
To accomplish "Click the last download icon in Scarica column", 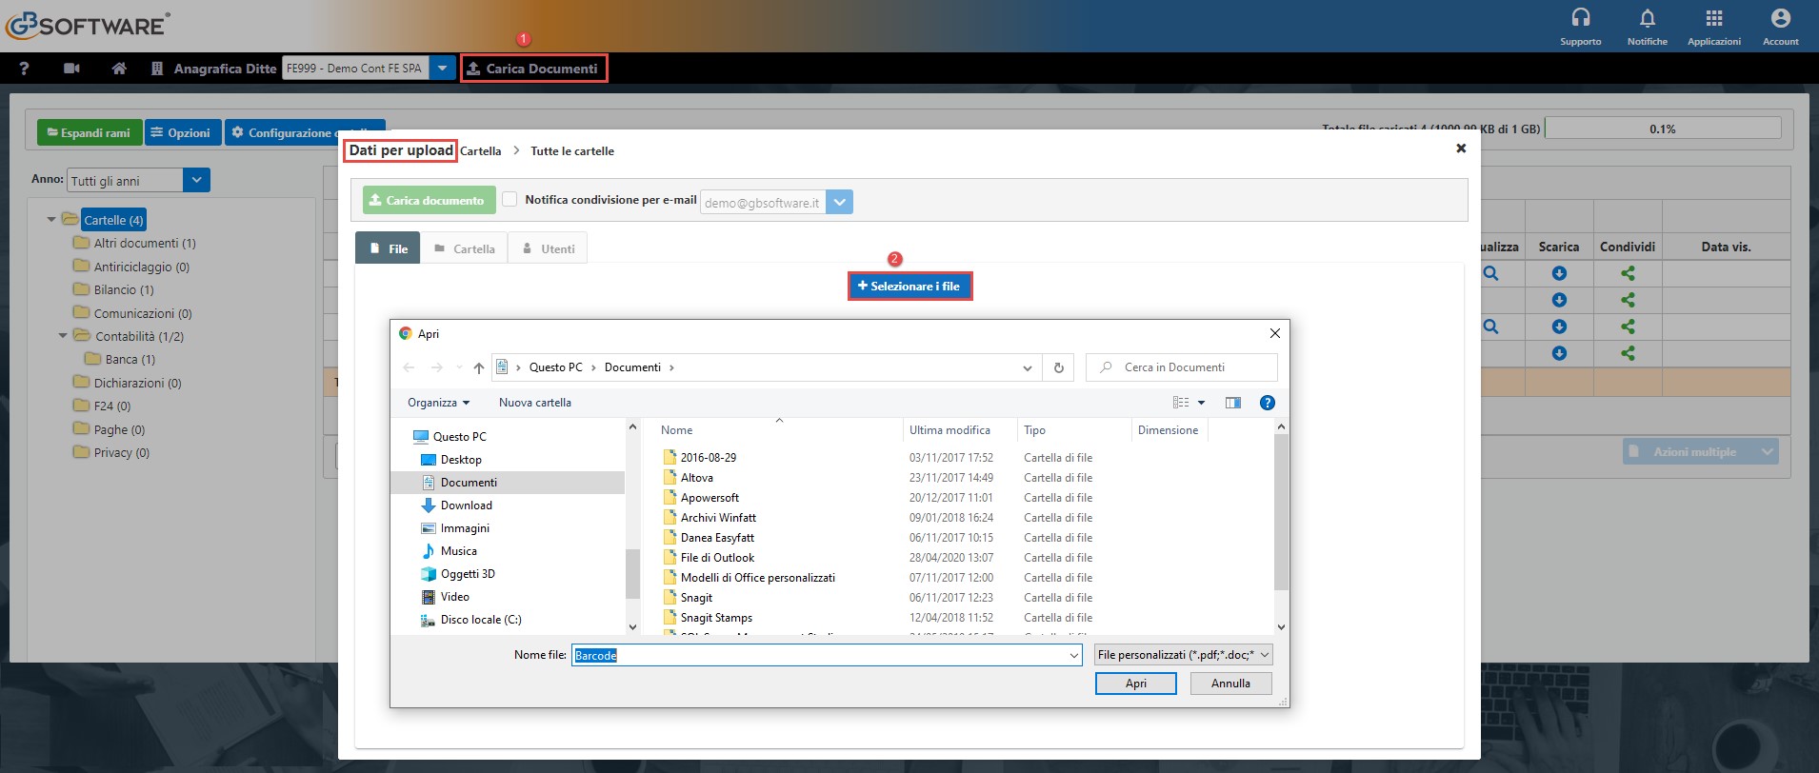I will coord(1559,353).
